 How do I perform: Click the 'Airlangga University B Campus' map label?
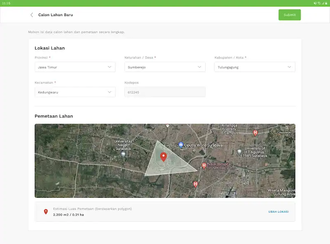[229, 129]
